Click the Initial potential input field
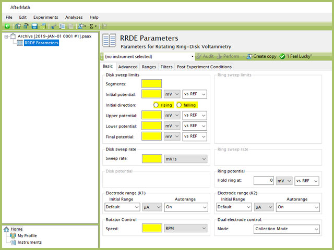This screenshot has width=334, height=250. 151,94
